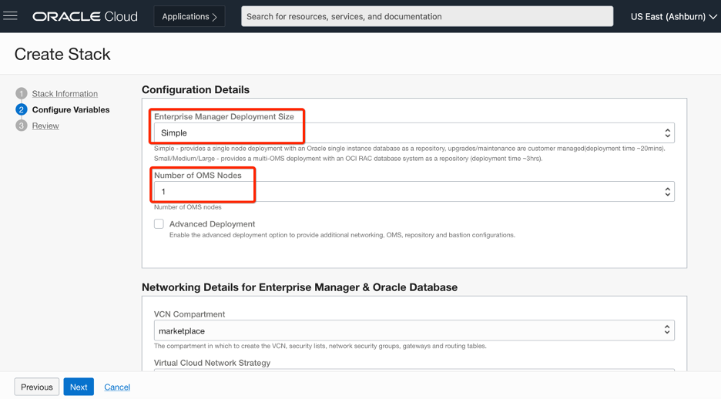
Task: Open the hamburger navigation menu
Action: tap(11, 16)
